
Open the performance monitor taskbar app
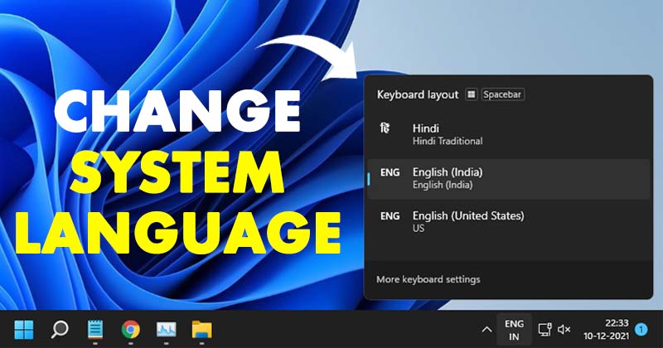pos(167,330)
